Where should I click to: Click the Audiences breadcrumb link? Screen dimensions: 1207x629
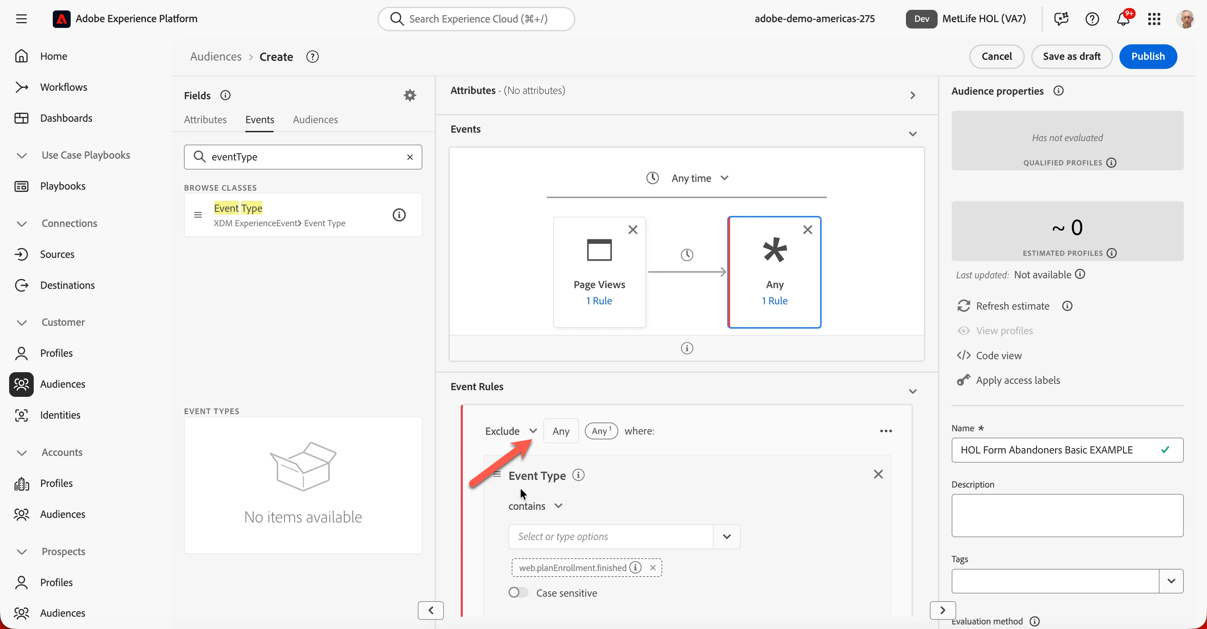216,57
